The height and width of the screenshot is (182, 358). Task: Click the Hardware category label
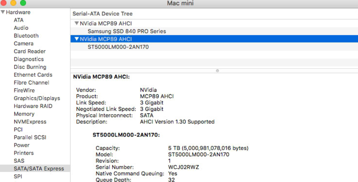coord(18,12)
